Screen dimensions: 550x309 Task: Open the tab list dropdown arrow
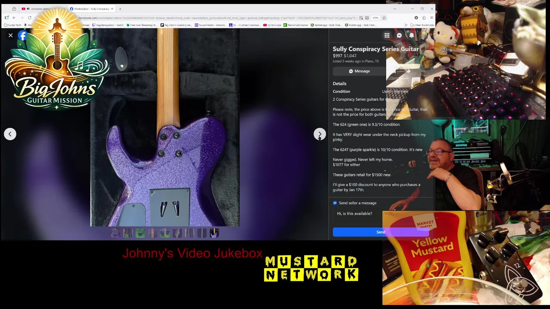coord(394,9)
